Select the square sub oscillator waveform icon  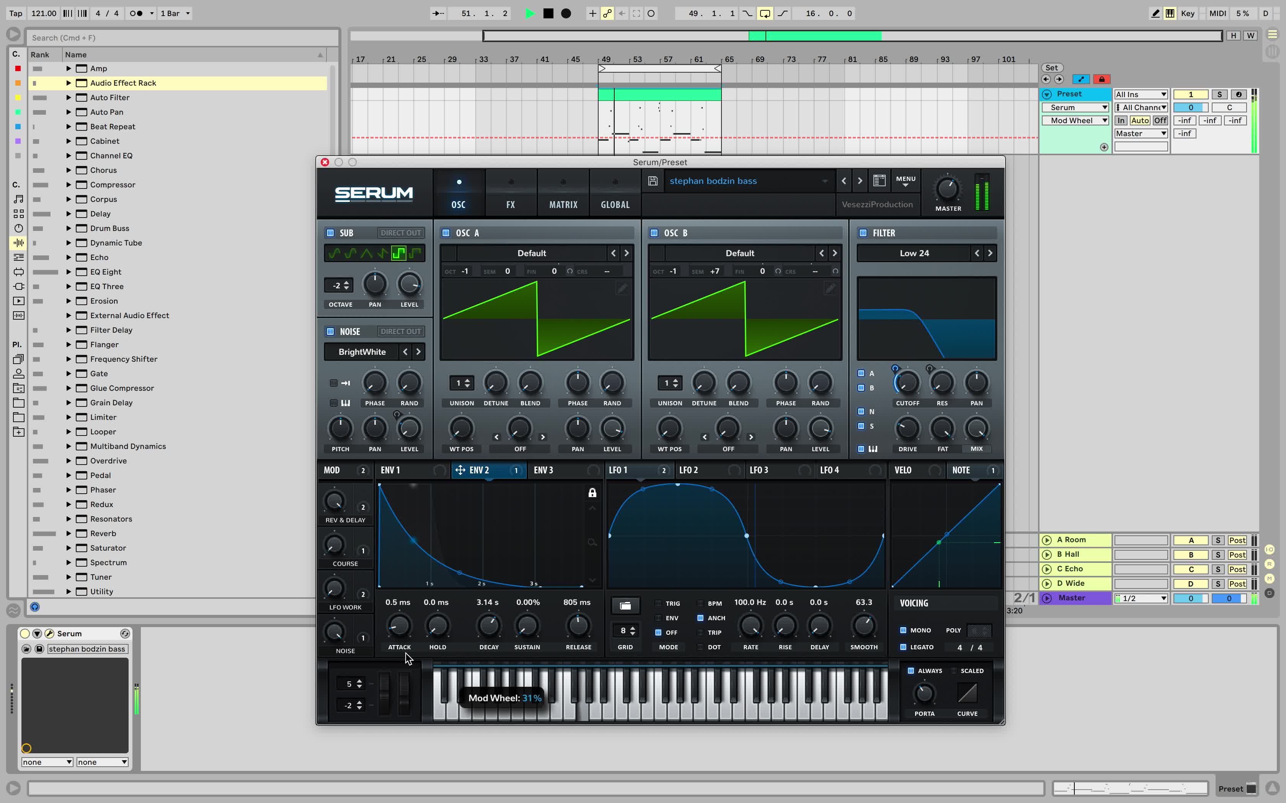399,253
